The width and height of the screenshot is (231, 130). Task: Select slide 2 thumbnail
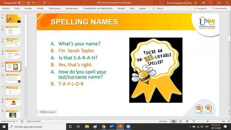(13, 30)
